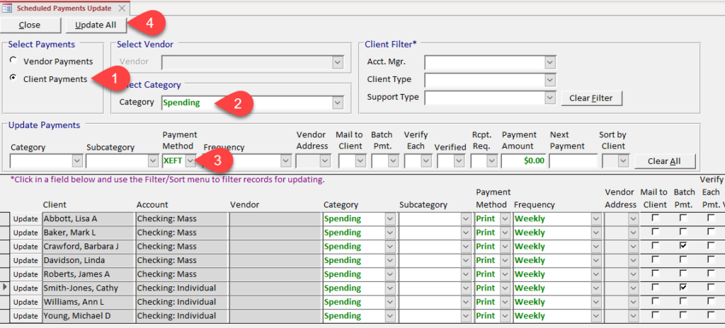This screenshot has width=725, height=328.
Task: Close the Scheduled Payments Update tab
Action: 122,8
